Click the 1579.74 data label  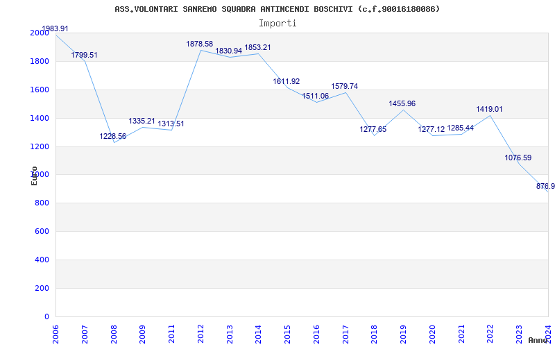[x=345, y=86]
